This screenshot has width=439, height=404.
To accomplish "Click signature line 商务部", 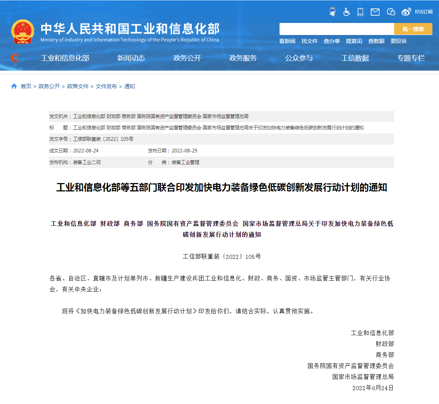I will tap(385, 355).
